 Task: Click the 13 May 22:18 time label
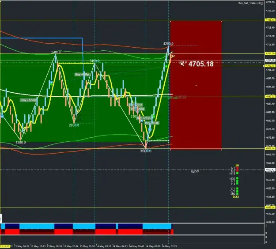click(x=87, y=246)
